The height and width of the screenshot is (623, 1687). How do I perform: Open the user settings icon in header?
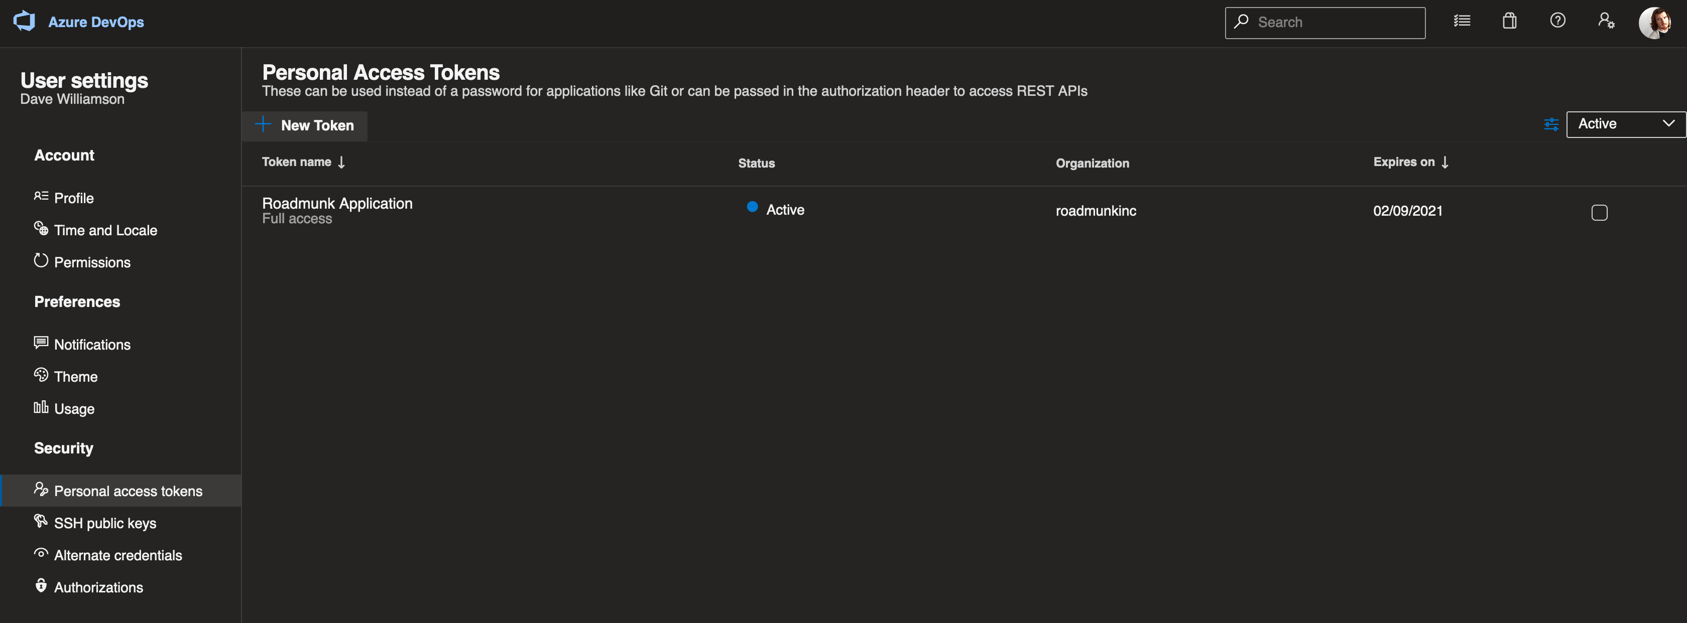[x=1606, y=21]
